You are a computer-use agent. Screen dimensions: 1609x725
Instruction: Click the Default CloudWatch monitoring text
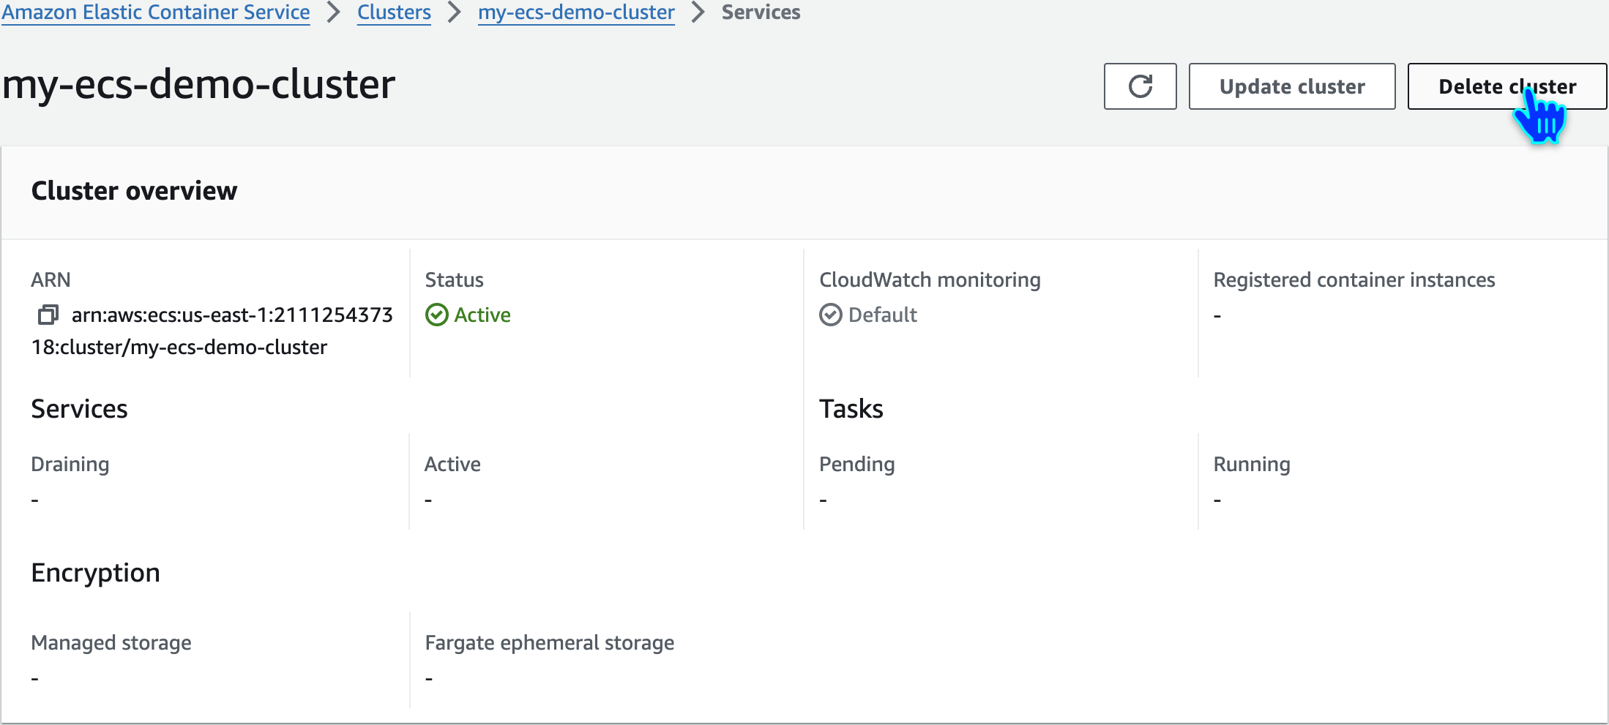[882, 315]
